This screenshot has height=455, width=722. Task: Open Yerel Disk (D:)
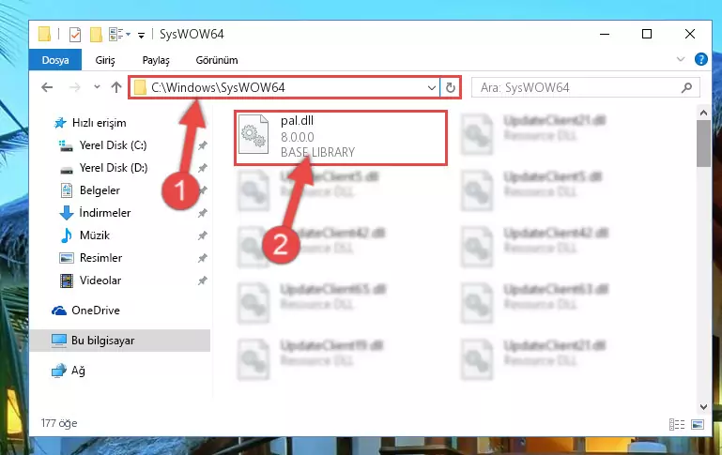[x=114, y=168]
